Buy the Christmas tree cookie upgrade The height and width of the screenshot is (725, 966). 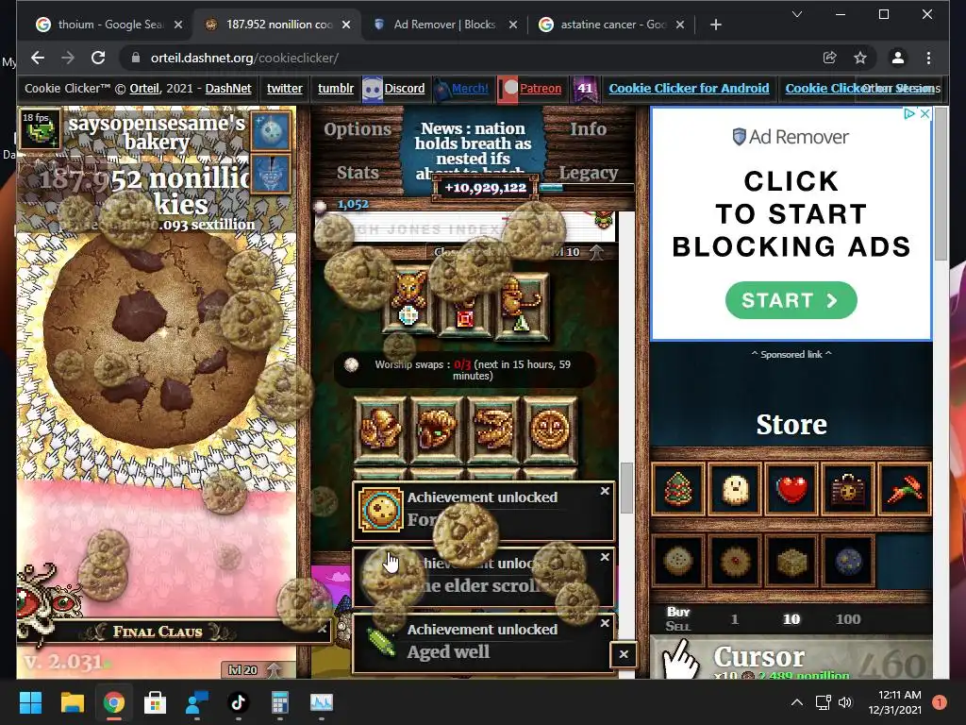[677, 490]
